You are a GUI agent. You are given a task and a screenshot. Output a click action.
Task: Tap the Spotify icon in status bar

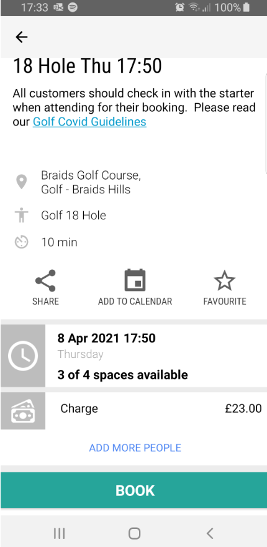click(x=73, y=7)
